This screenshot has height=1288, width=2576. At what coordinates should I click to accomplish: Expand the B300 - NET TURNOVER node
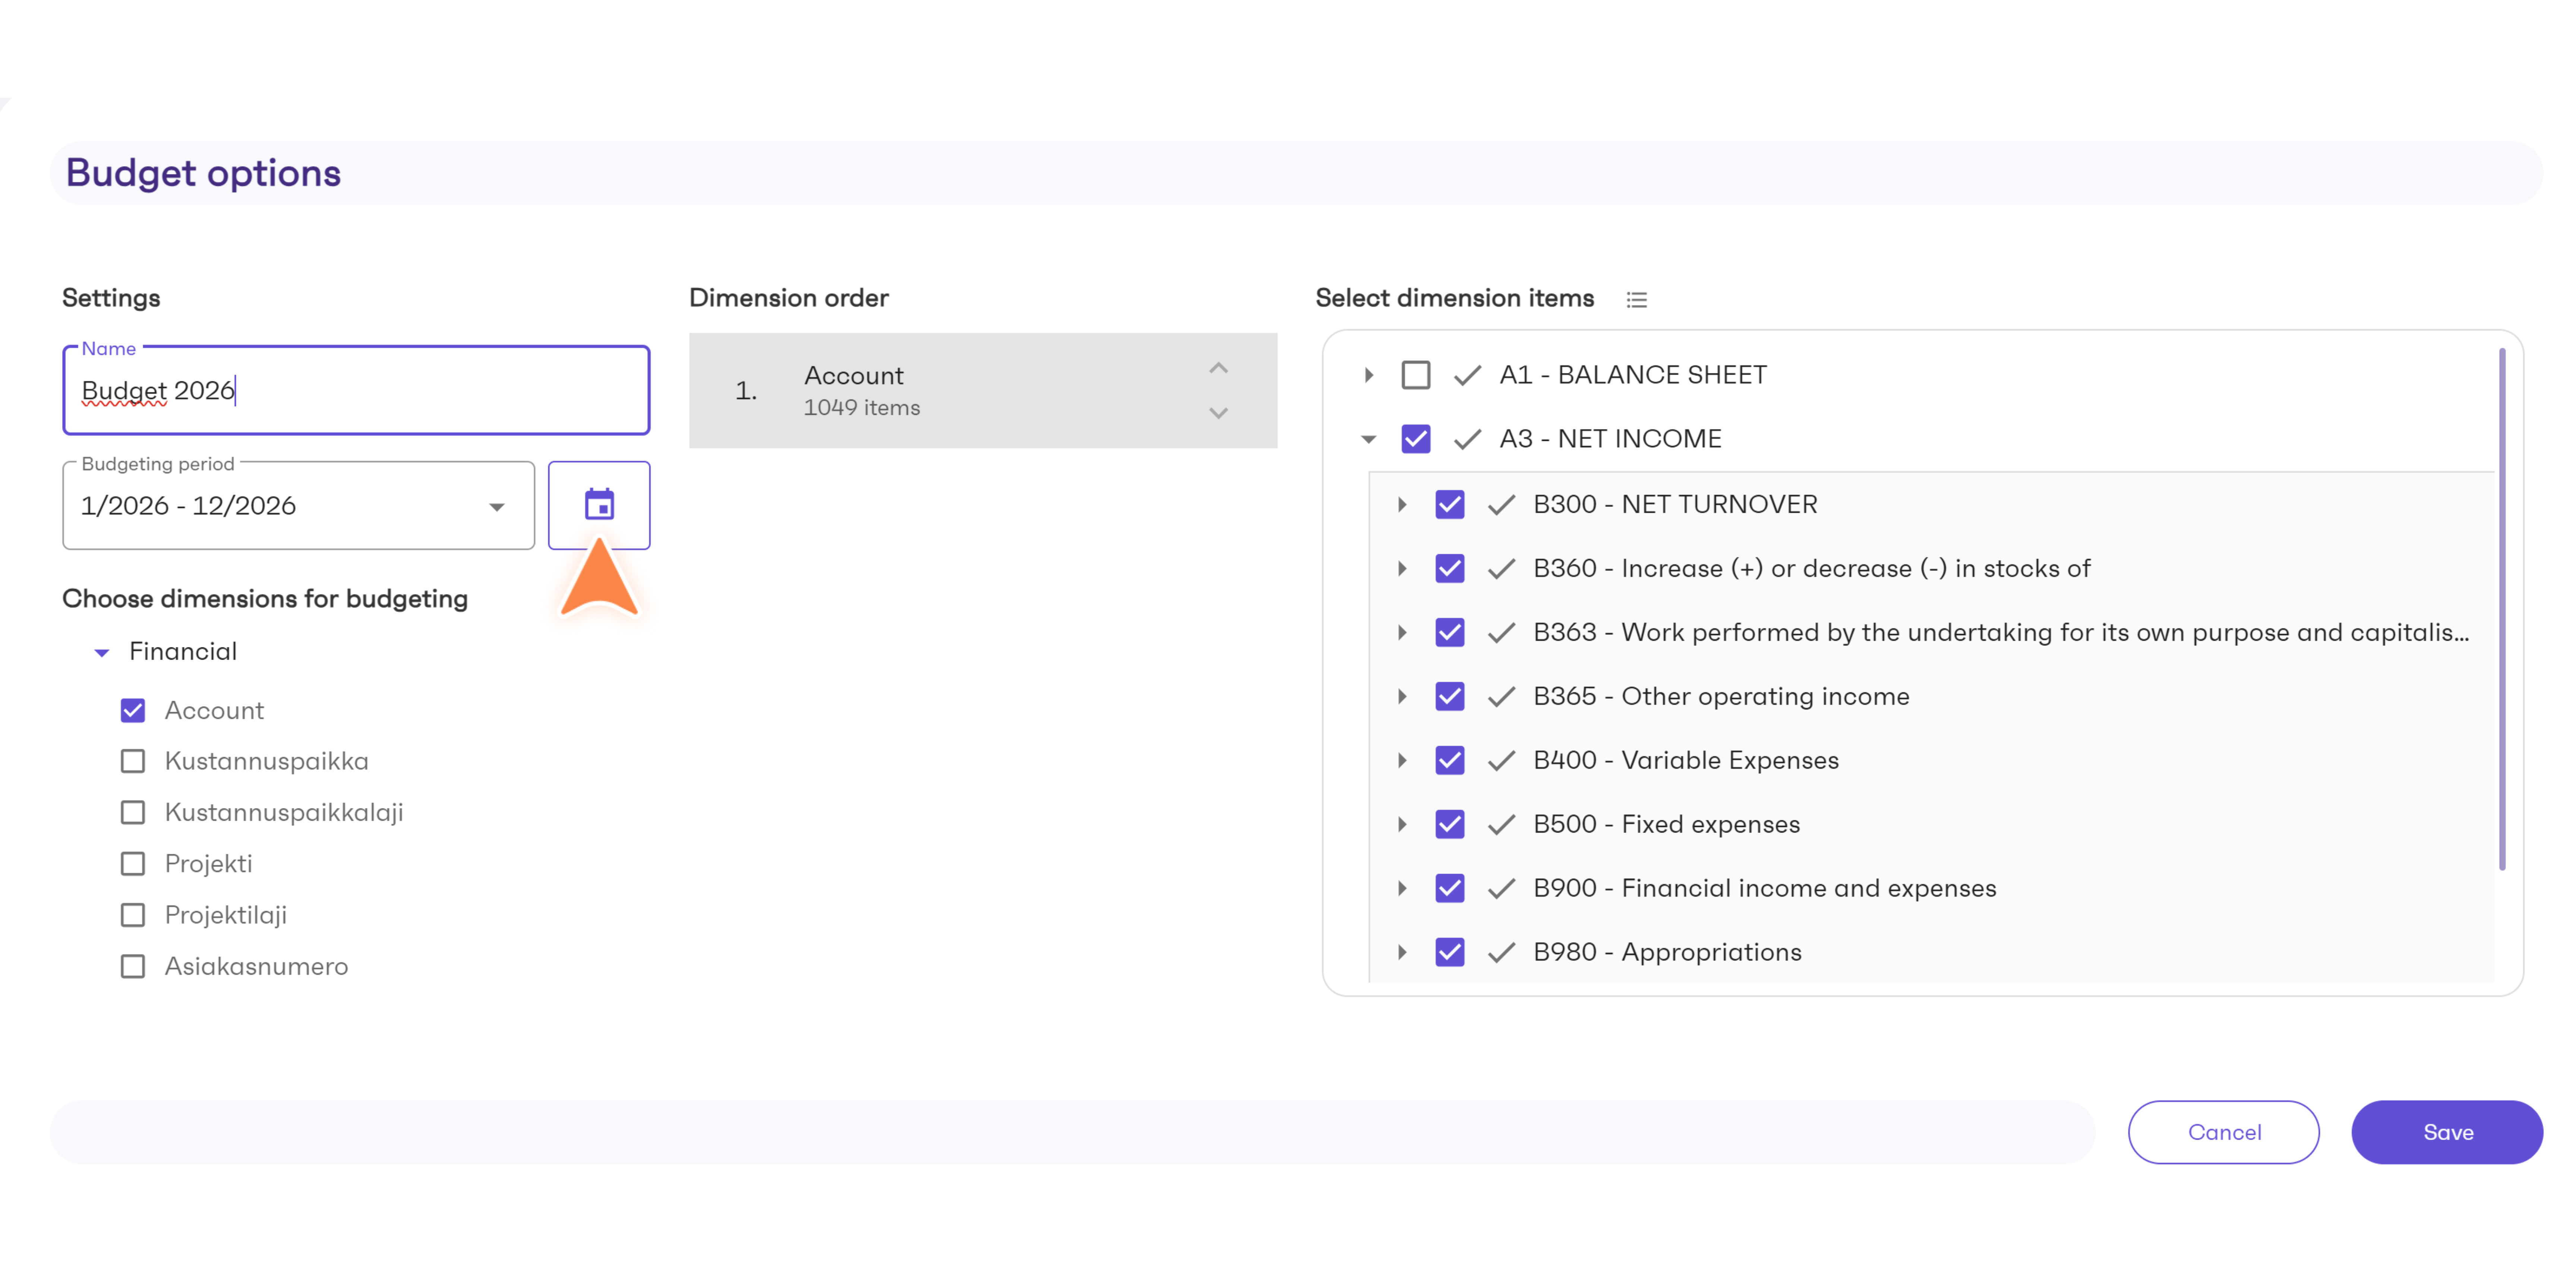(1402, 505)
